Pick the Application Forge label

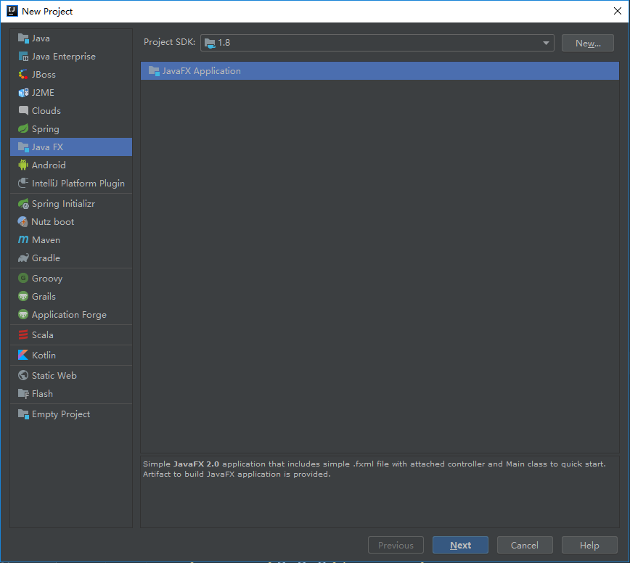tap(69, 315)
